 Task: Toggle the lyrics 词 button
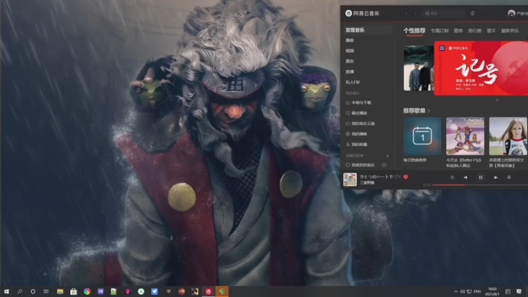[x=509, y=177]
